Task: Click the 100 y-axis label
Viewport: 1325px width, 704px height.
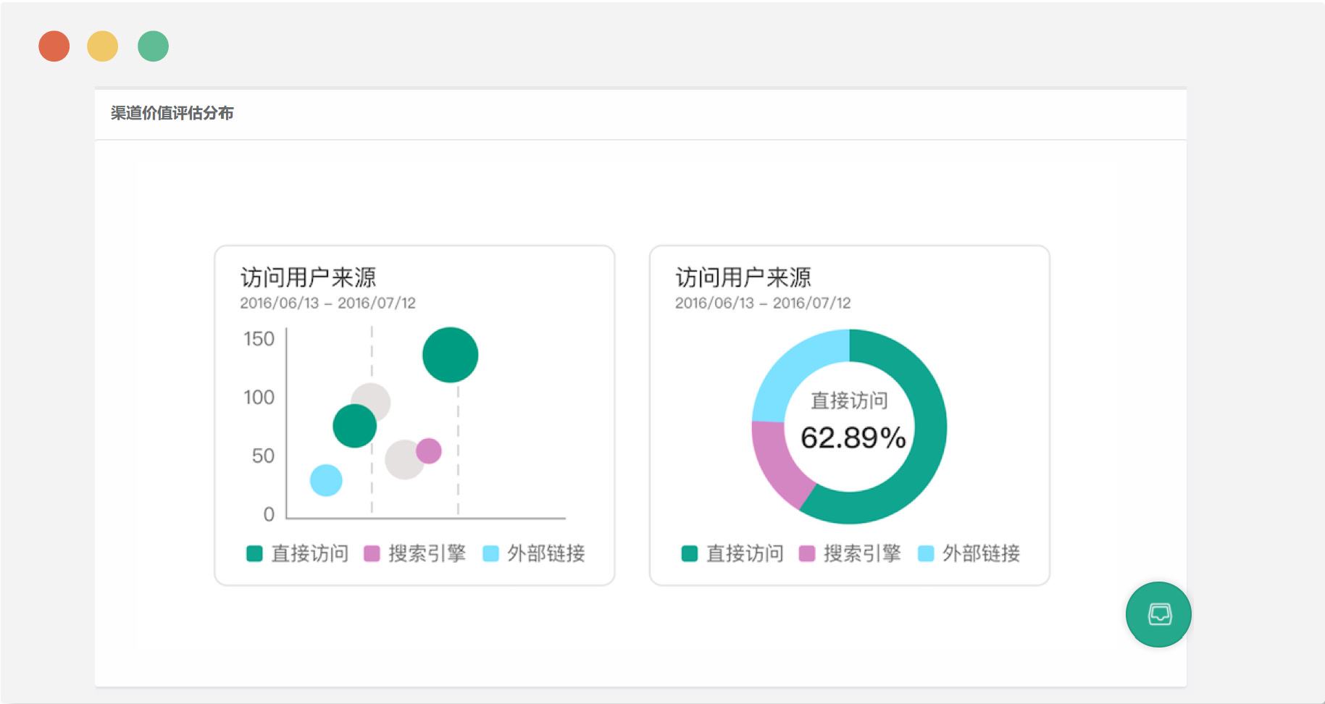Action: (x=259, y=398)
